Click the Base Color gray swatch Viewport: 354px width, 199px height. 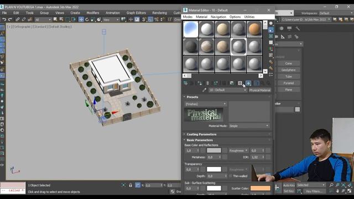214,150
